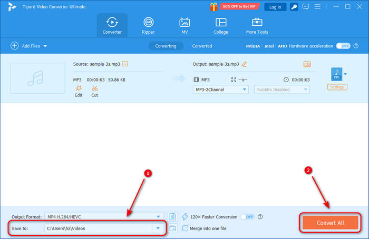Click the custom profile settings icon
The height and width of the screenshot is (239, 369).
(173, 216)
